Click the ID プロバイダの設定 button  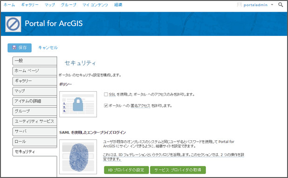[126, 170]
